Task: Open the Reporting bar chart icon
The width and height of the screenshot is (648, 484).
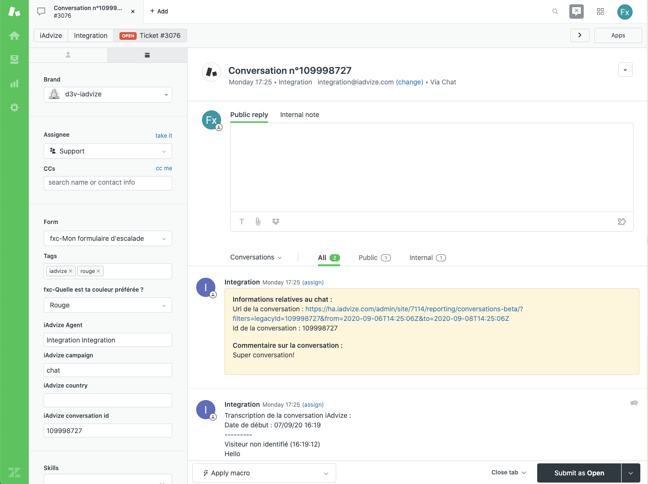Action: tap(14, 83)
